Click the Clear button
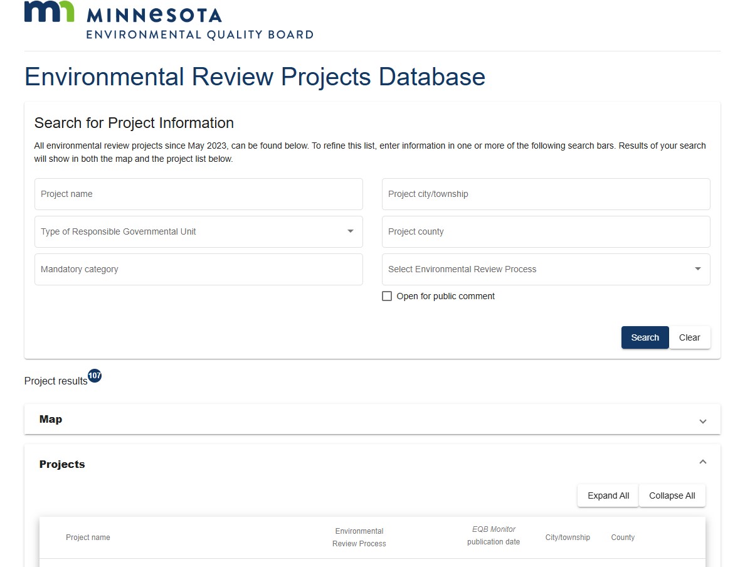The width and height of the screenshot is (745, 567). tap(689, 337)
